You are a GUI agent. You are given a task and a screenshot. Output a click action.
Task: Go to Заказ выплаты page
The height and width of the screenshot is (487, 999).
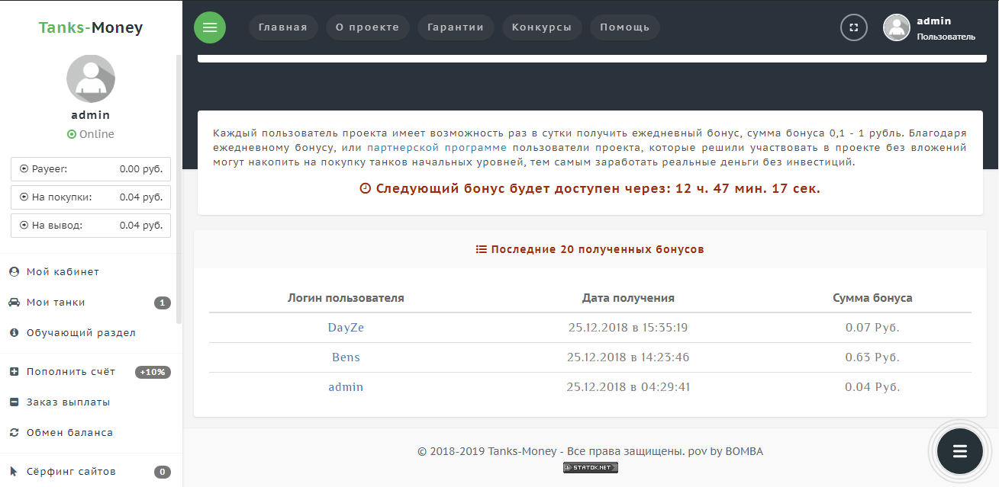[x=68, y=402]
